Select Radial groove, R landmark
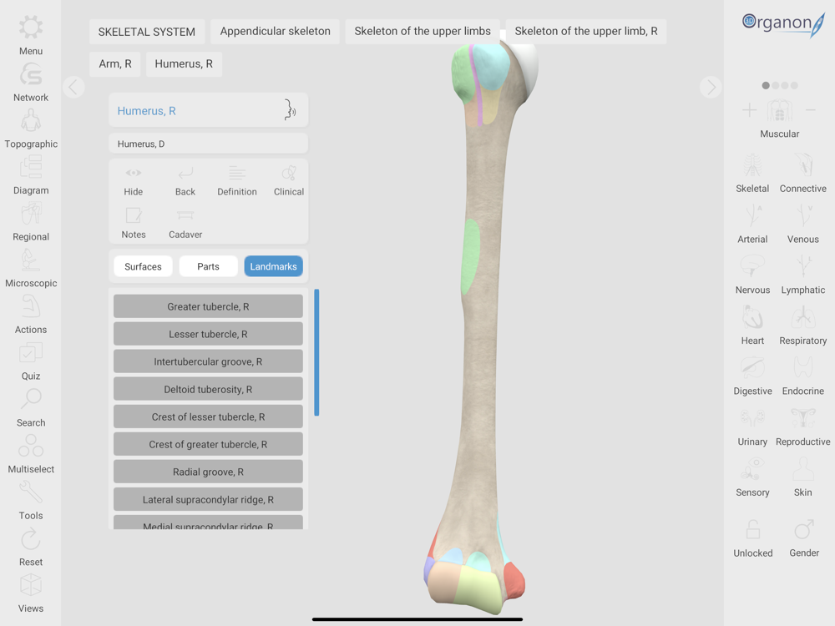 click(x=208, y=472)
